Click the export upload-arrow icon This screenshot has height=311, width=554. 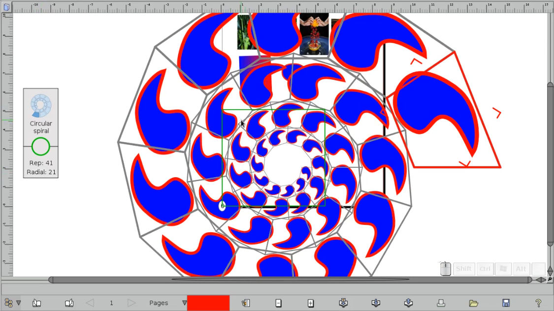[x=408, y=303]
